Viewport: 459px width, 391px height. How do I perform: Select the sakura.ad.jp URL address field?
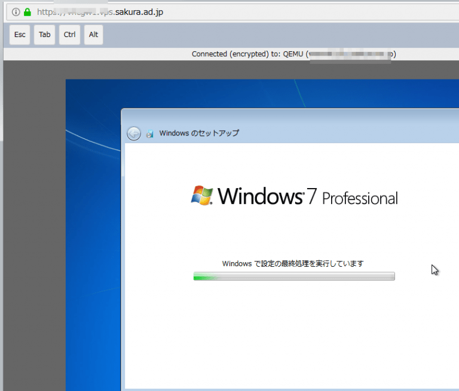[x=232, y=12]
